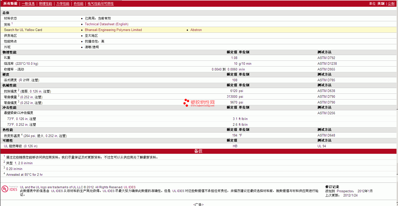Open the 物理性能 tab

coord(45,4)
